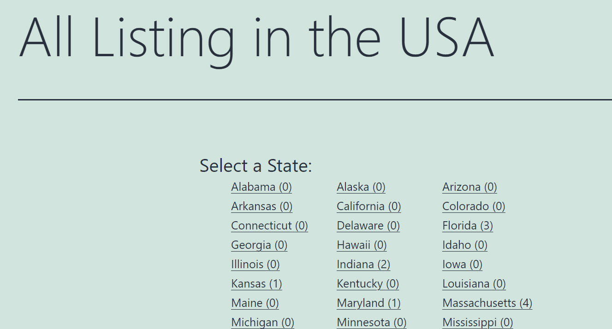Go to the Arizona (0) listings
612x329 pixels.
pos(469,187)
